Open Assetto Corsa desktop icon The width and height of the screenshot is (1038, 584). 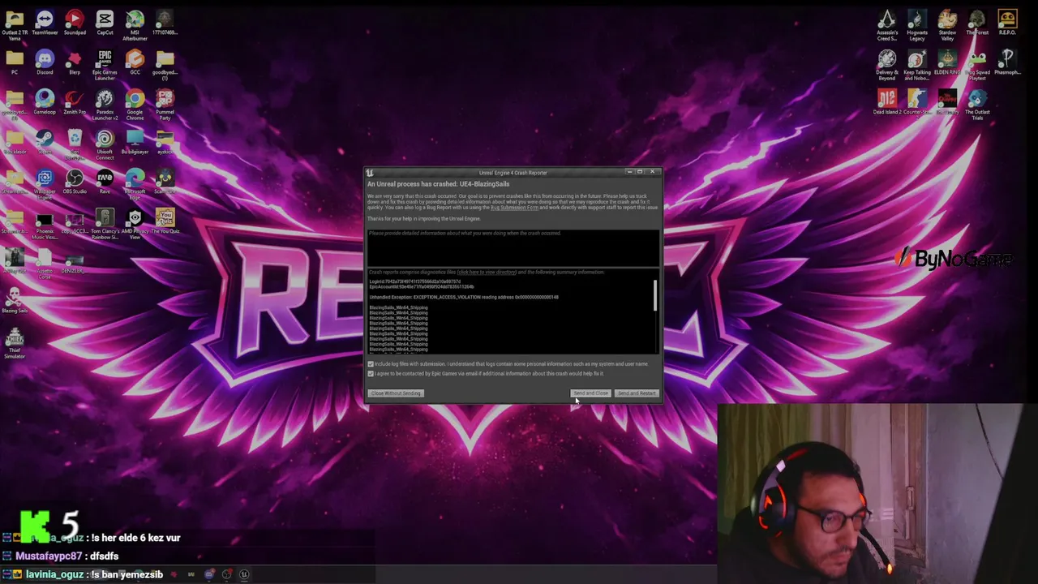tap(45, 264)
